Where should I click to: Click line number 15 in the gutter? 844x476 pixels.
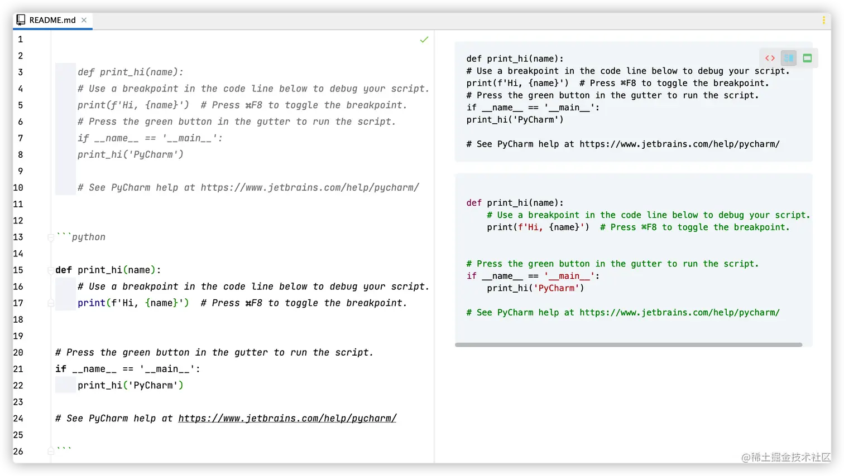point(18,270)
